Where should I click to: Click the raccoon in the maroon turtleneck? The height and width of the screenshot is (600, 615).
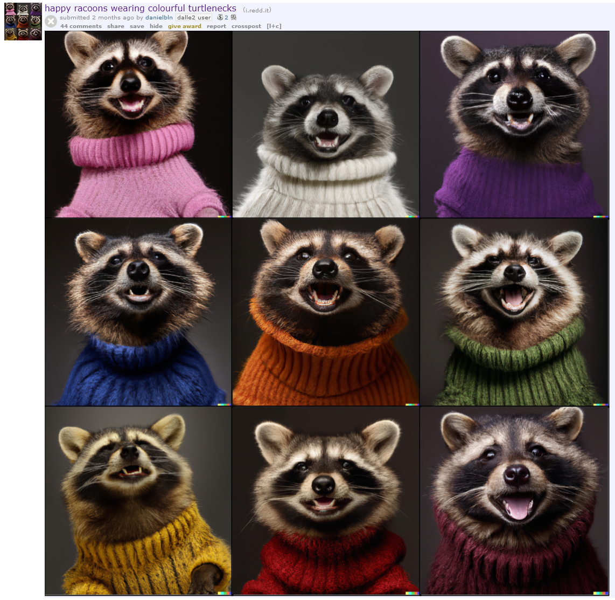(514, 501)
